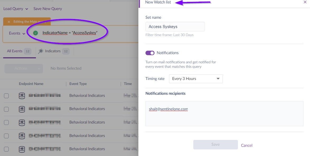Viewport: 310px width, 156px height.
Task: Check the first event row checkbox
Action: pyautogui.click(x=6, y=96)
